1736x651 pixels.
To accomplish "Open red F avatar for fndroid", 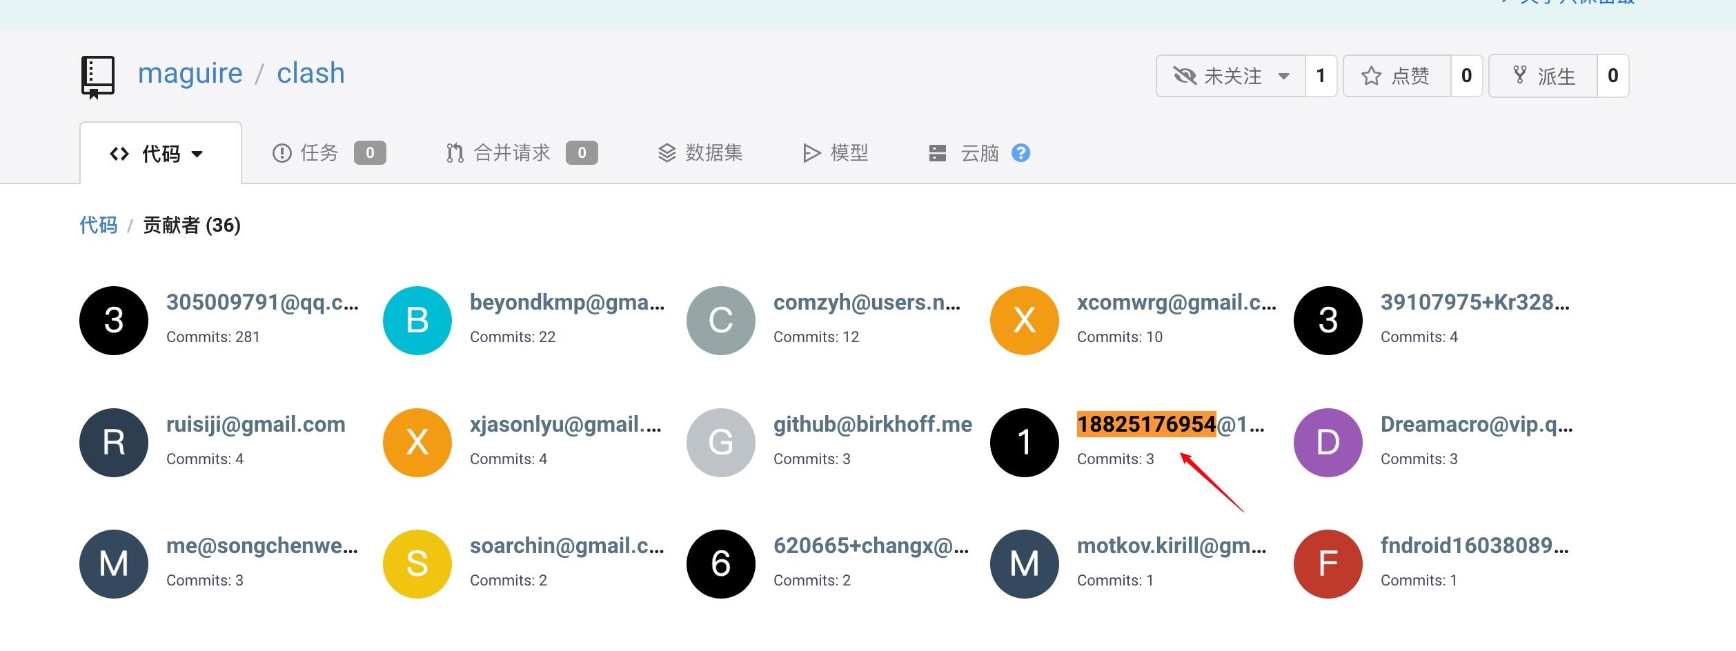I will (1328, 564).
